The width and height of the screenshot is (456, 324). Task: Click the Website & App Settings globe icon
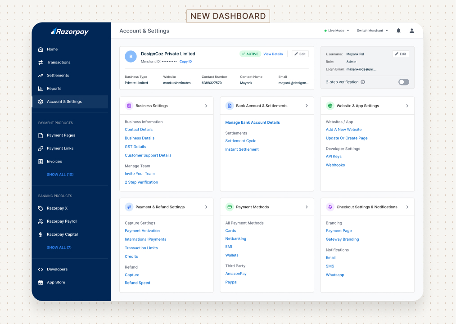330,106
